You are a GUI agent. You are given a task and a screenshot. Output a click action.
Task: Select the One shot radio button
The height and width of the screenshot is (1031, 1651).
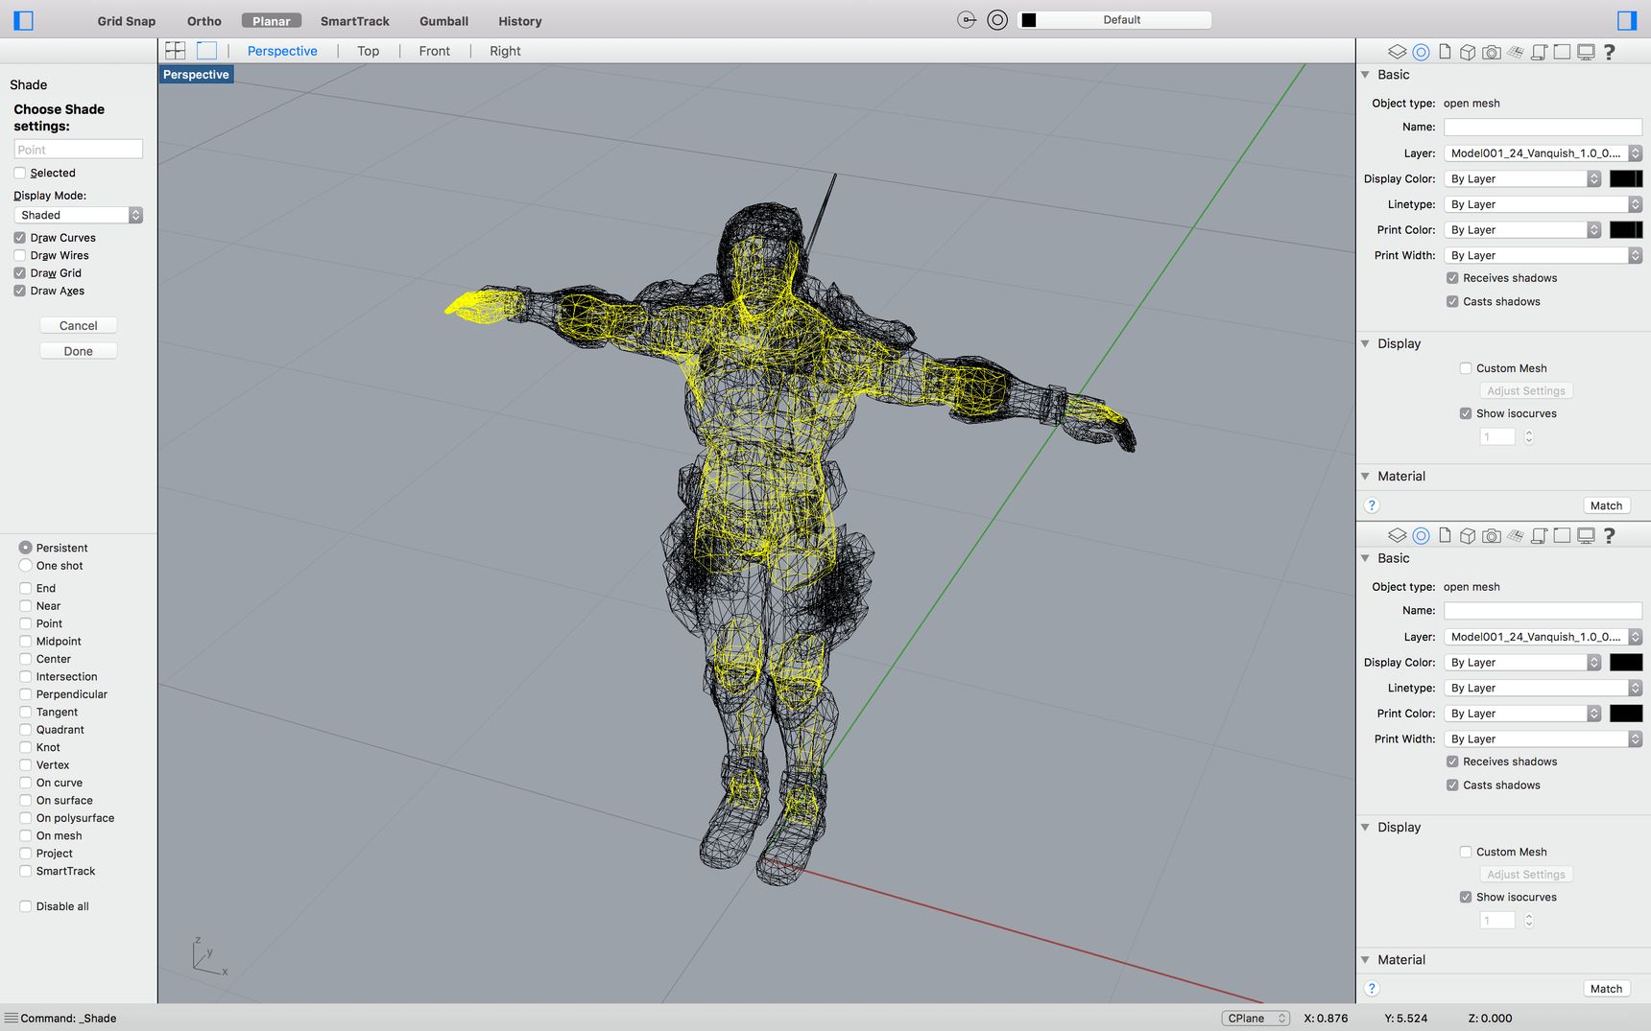26,566
